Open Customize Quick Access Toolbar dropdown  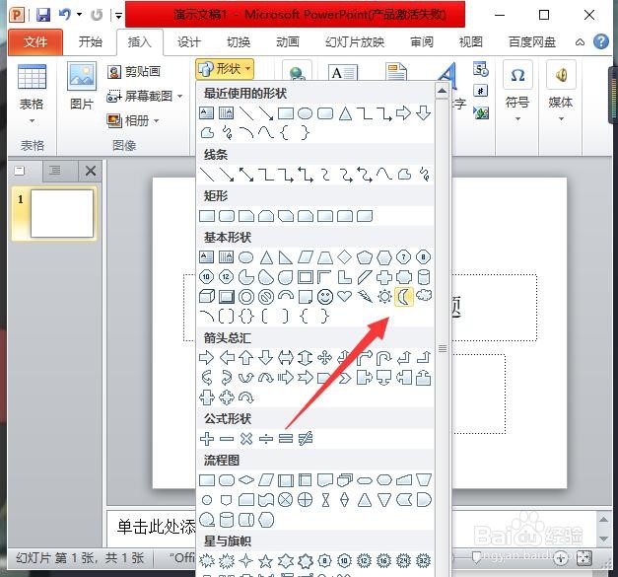[118, 16]
